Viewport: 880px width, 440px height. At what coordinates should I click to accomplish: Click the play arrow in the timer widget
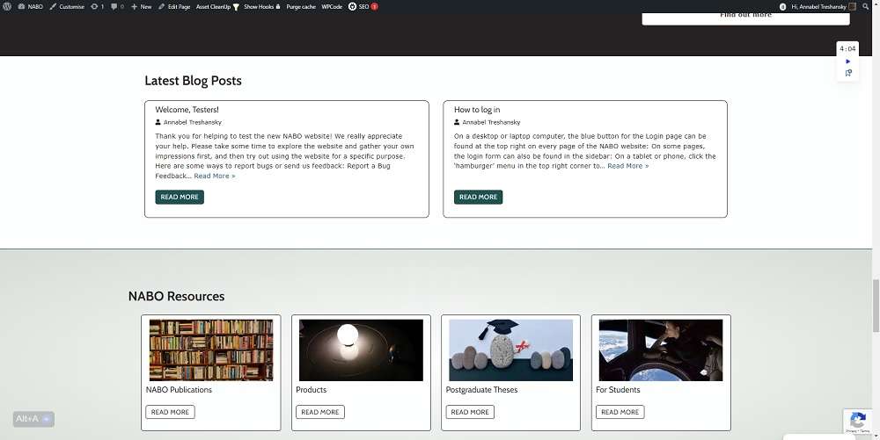click(848, 61)
